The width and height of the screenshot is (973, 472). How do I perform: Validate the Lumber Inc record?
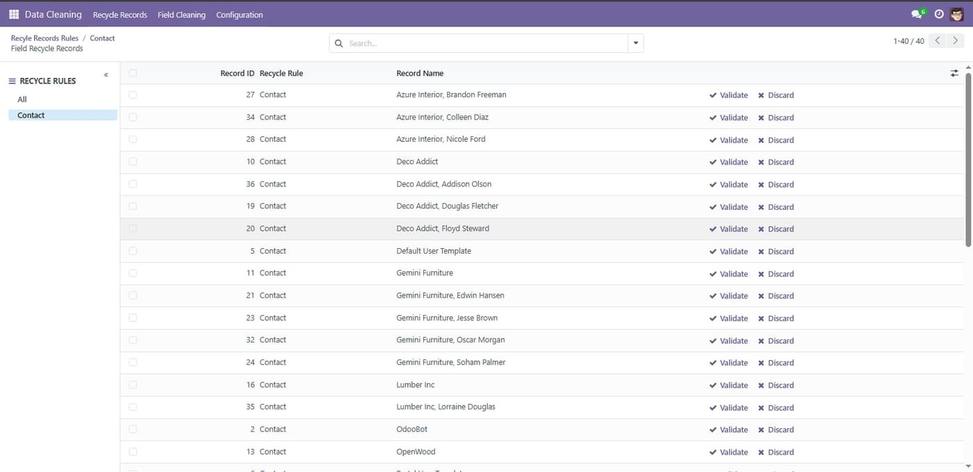(x=728, y=385)
